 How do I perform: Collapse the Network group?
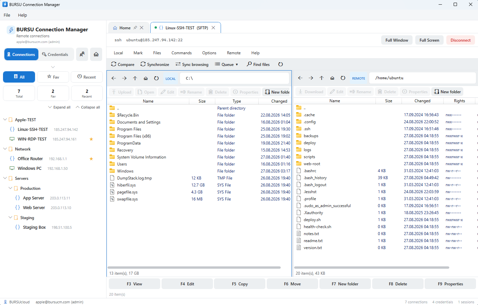(x=5, y=149)
